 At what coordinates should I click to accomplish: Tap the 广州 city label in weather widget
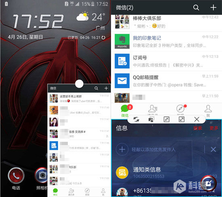click(x=100, y=28)
